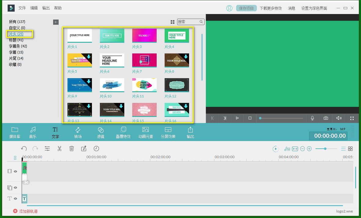
Task: Open the 编辑 menu
Action: [34, 8]
